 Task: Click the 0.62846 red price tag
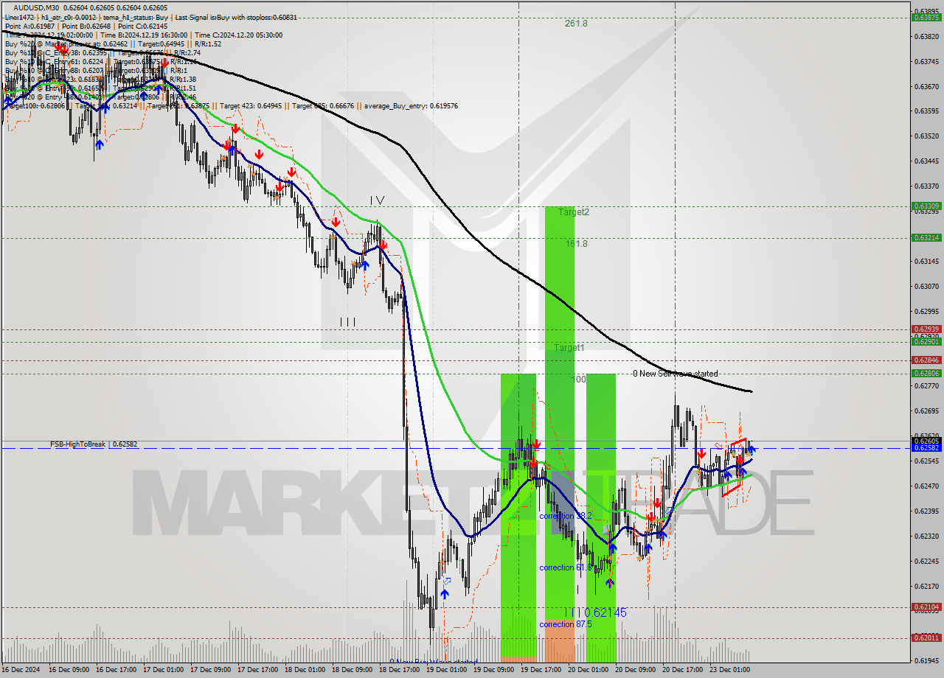point(926,360)
